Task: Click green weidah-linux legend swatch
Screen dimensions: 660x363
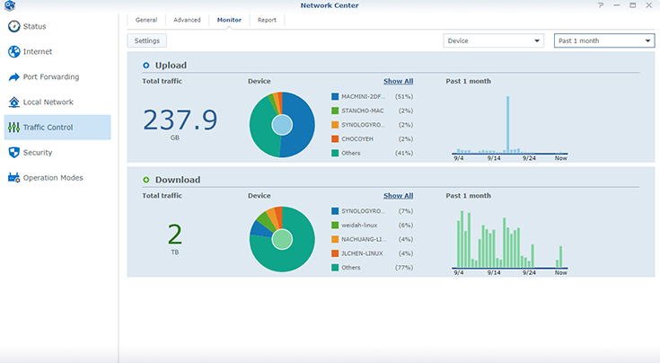Action: click(335, 226)
